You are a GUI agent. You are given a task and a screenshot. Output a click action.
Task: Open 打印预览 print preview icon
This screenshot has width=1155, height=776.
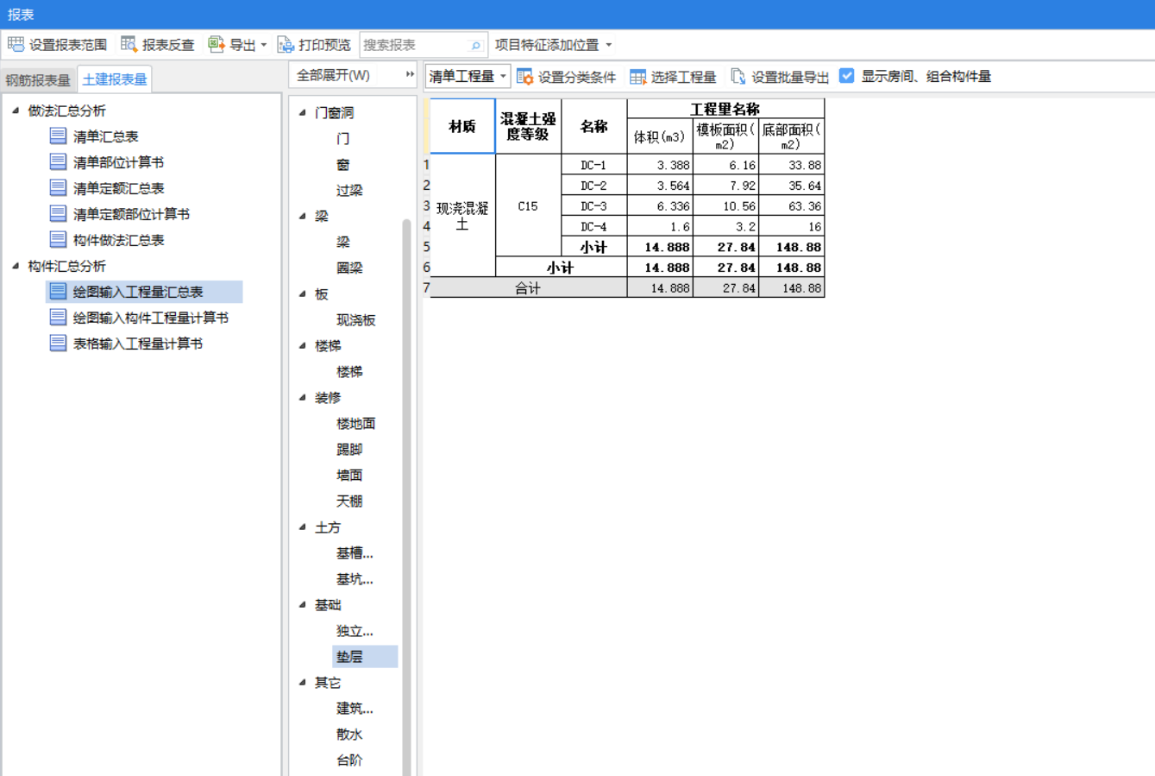point(286,44)
